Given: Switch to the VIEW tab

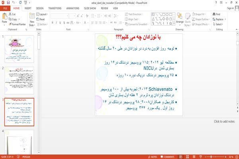Looking at the screenshot, I should click(x=116, y=8).
